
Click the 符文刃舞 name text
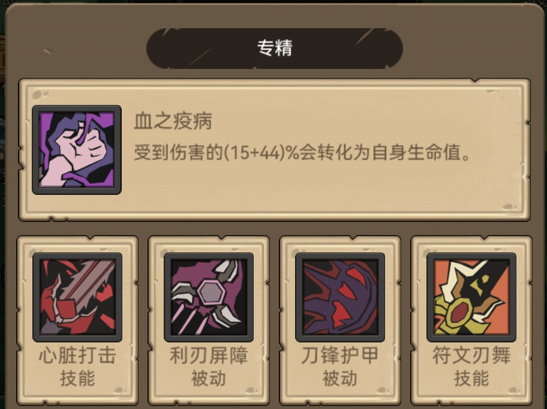click(471, 355)
